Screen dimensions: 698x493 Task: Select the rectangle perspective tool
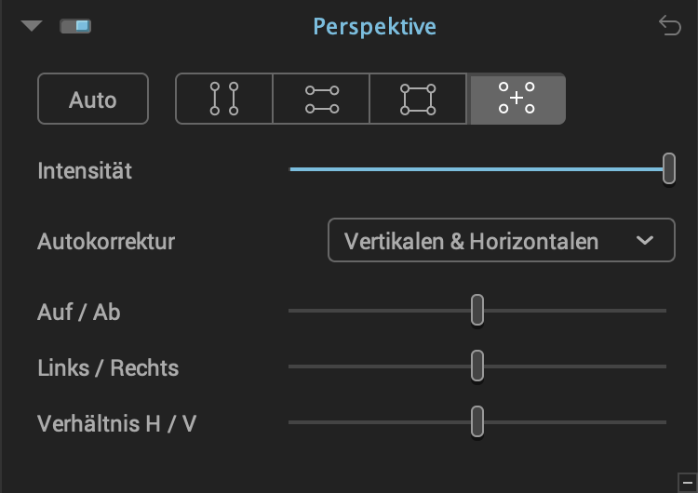(418, 99)
